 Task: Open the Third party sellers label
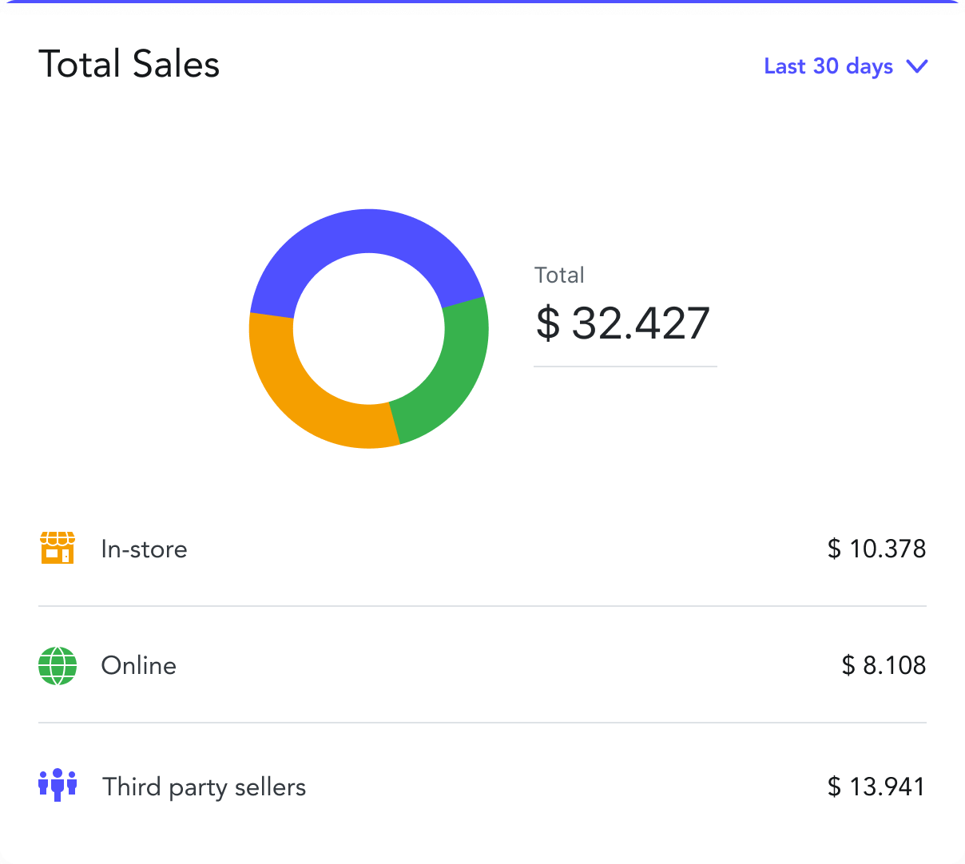[x=205, y=787]
